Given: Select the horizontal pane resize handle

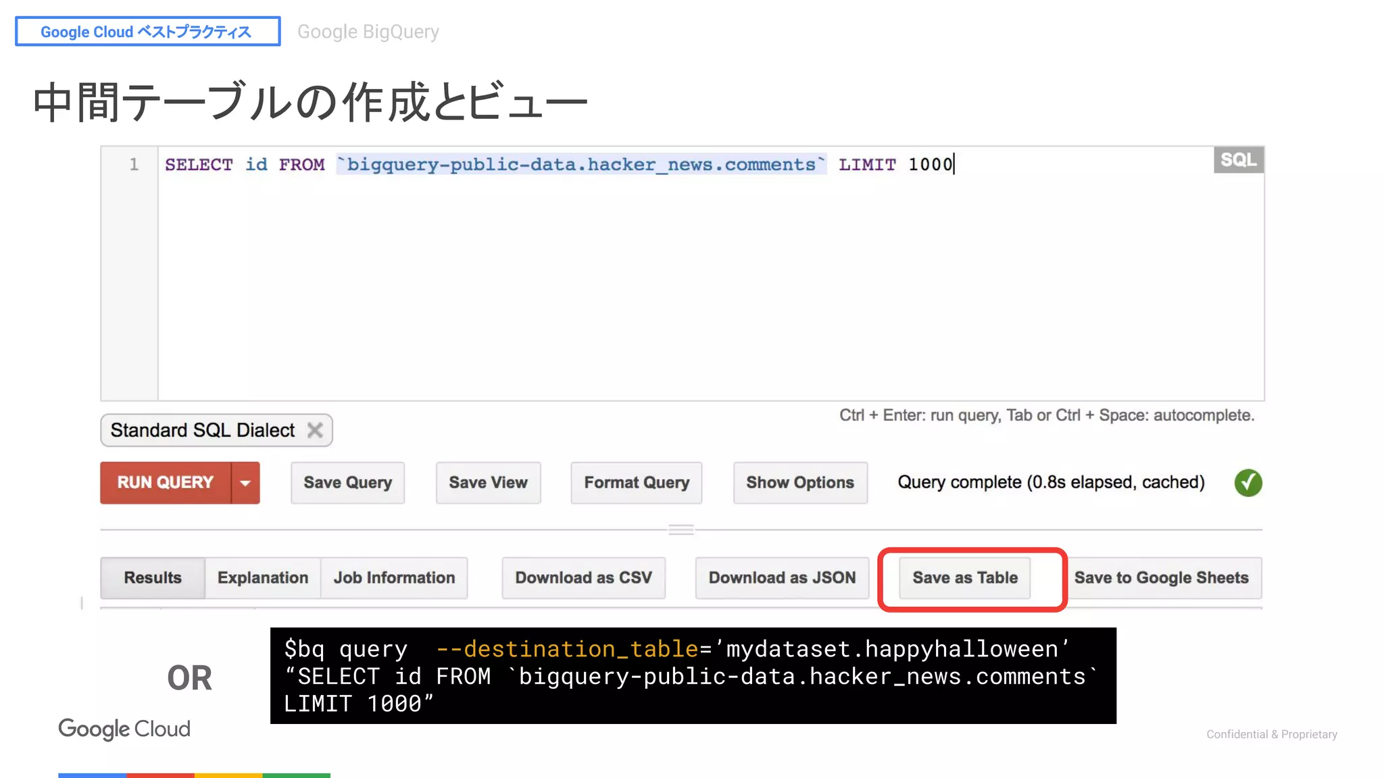Looking at the screenshot, I should (681, 529).
